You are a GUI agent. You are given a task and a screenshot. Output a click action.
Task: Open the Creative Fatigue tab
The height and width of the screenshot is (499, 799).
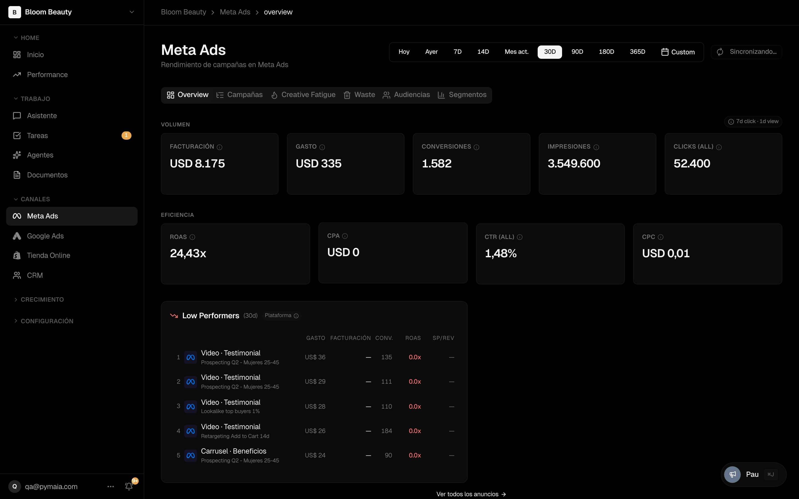[303, 95]
